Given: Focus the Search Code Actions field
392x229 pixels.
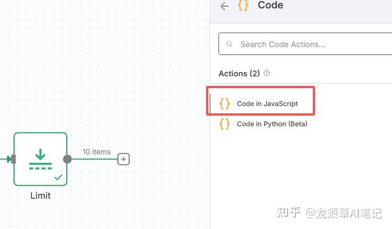Looking at the screenshot, I should pyautogui.click(x=306, y=44).
